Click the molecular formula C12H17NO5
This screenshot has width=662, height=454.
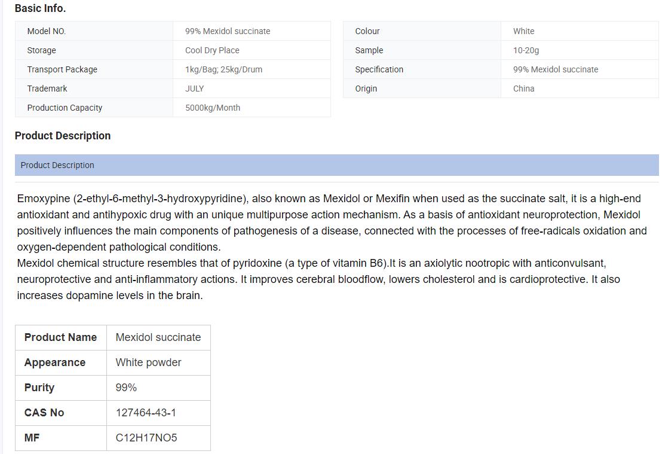(x=146, y=438)
